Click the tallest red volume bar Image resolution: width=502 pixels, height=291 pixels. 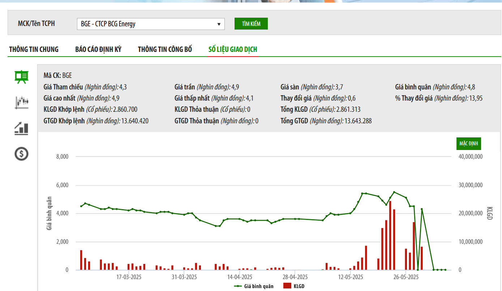click(390, 235)
